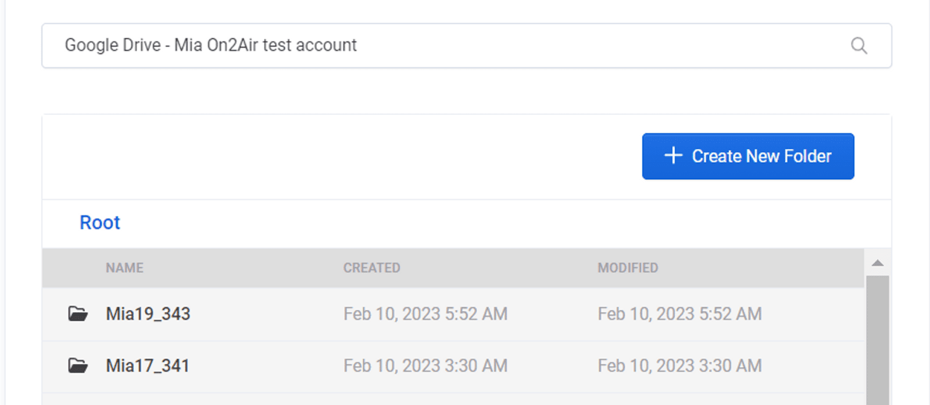The image size is (930, 405).
Task: Navigate to the Root breadcrumb link
Action: [x=100, y=223]
